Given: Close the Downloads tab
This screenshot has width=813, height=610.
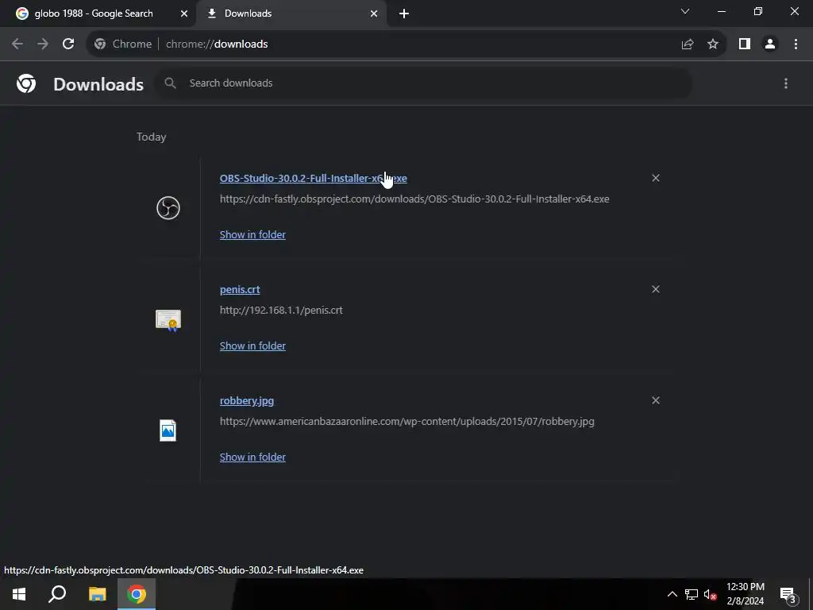Looking at the screenshot, I should [x=374, y=14].
